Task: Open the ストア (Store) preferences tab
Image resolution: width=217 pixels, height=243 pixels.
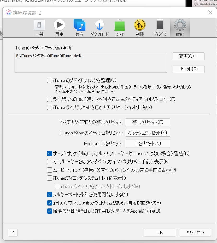Action: [x=120, y=28]
